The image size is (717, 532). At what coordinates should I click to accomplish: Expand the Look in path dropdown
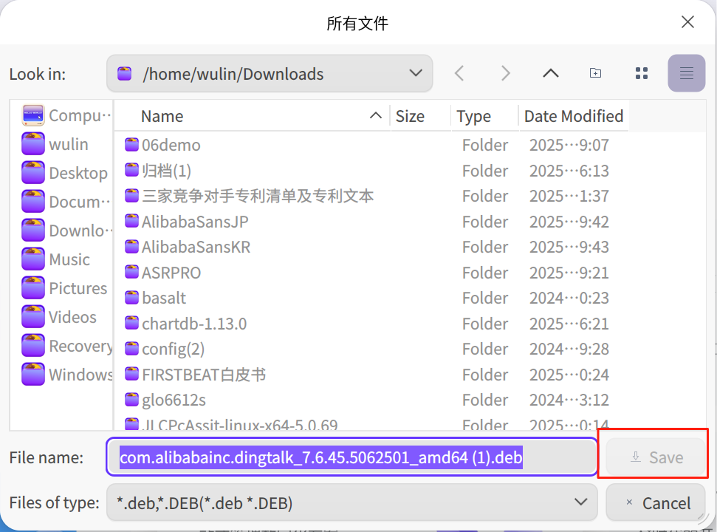click(x=270, y=73)
